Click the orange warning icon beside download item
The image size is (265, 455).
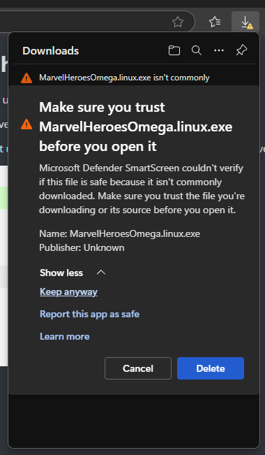26,78
